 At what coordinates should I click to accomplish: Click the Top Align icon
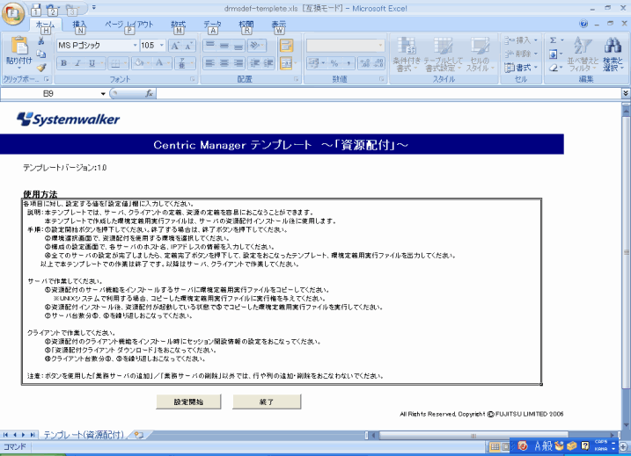click(x=210, y=46)
